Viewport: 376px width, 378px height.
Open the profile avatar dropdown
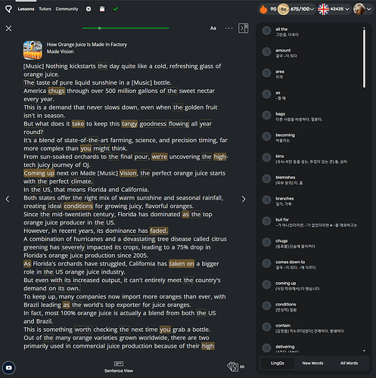(362, 9)
